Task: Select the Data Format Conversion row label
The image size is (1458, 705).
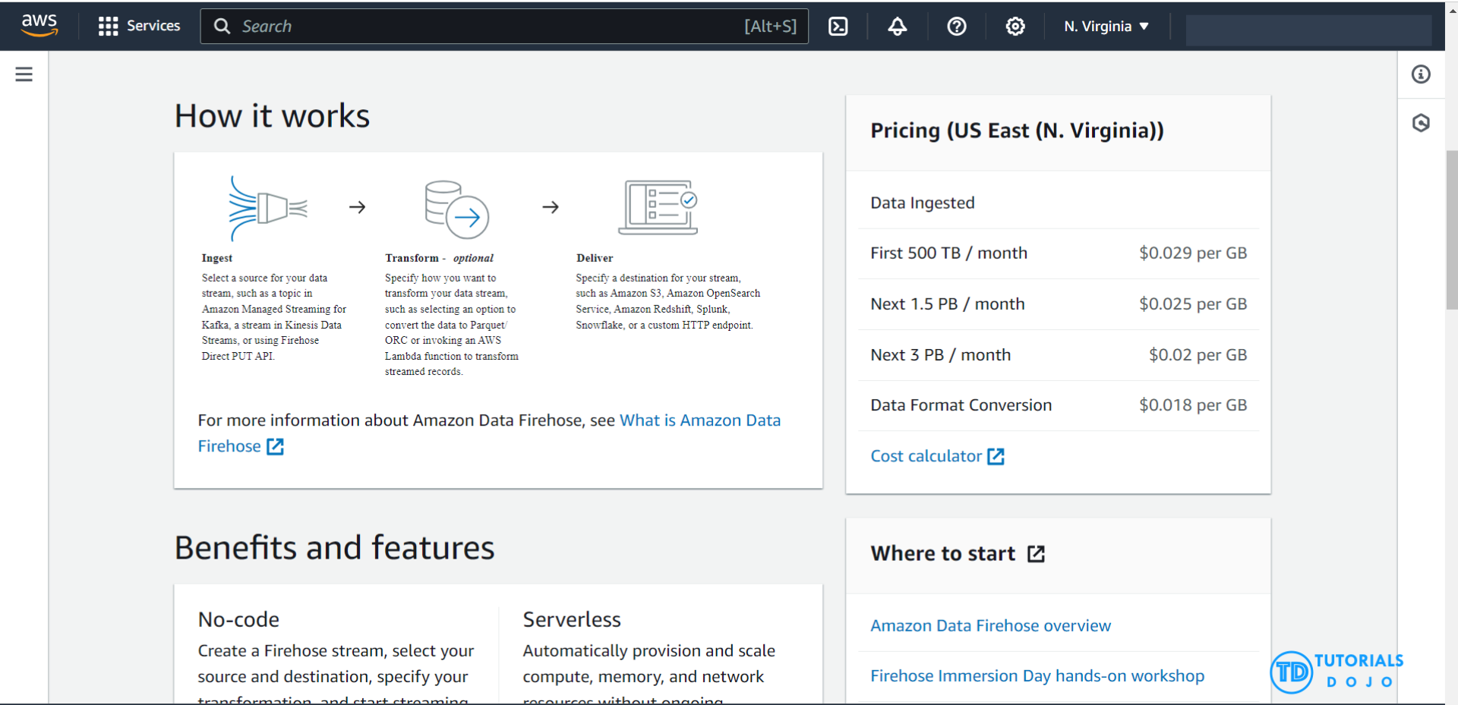Action: tap(961, 405)
